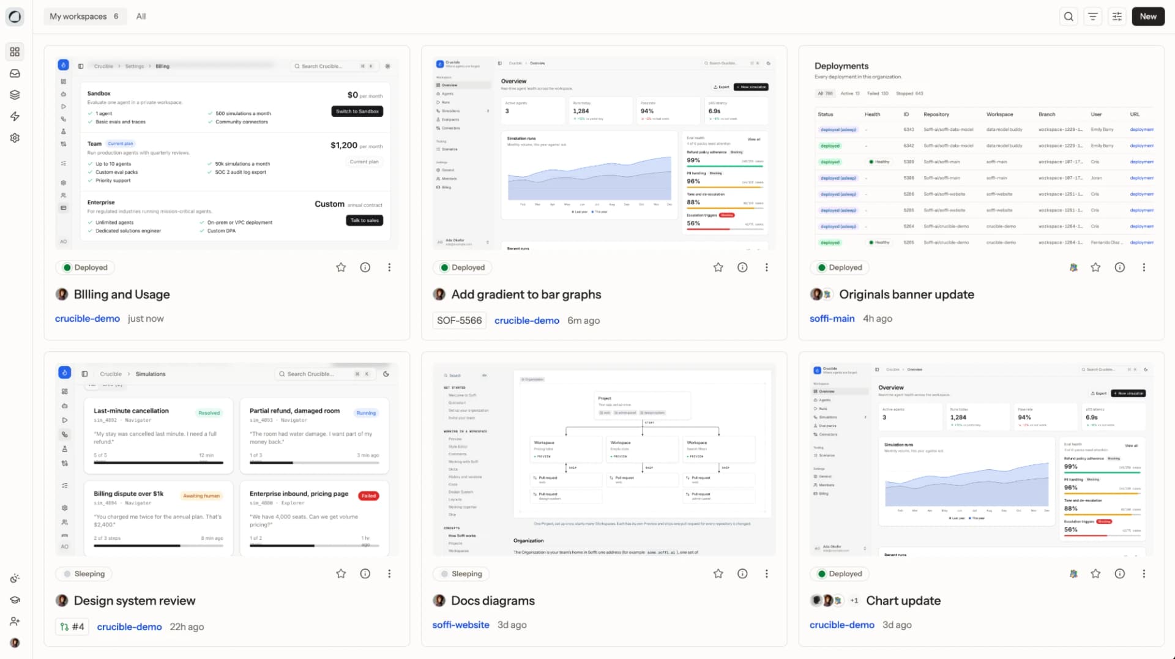Viewport: 1175px width, 659px height.
Task: Click the activity icon above the graduation cap
Action: point(15,578)
